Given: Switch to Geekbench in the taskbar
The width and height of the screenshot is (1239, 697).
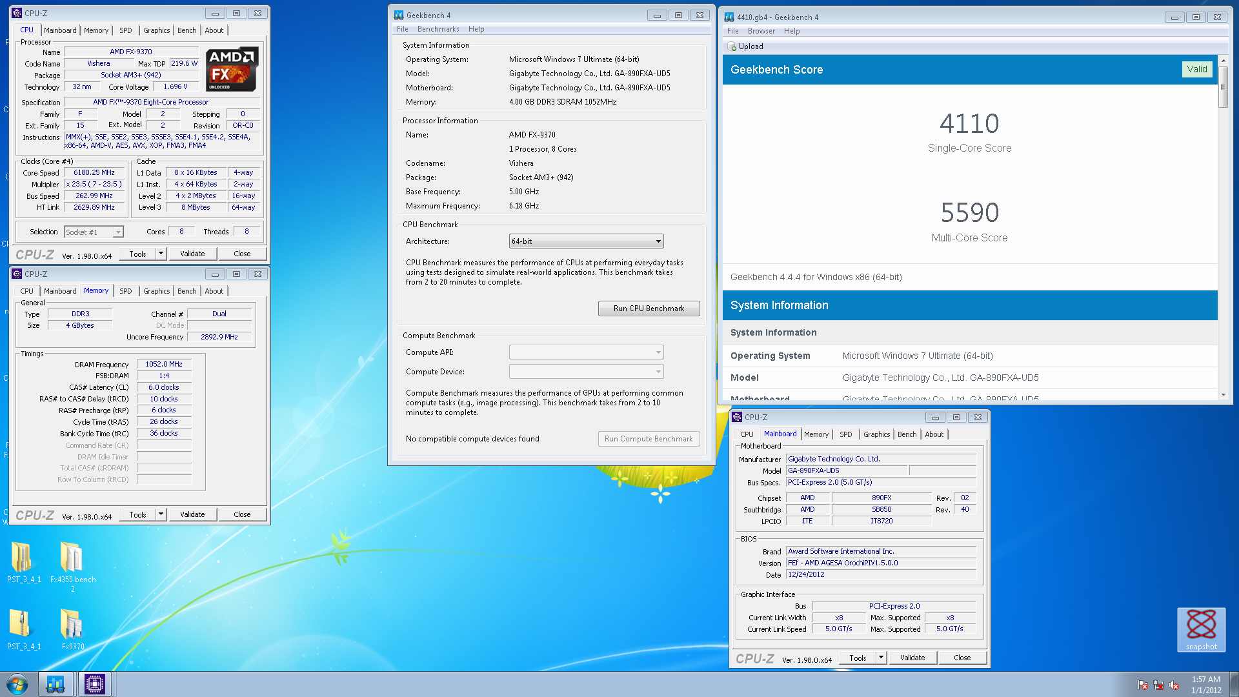Looking at the screenshot, I should pyautogui.click(x=55, y=684).
